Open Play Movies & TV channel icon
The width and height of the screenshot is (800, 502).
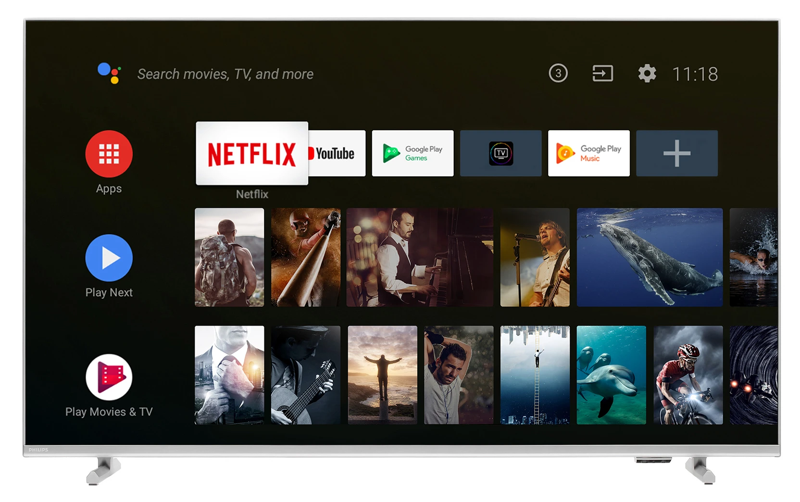coord(109,377)
